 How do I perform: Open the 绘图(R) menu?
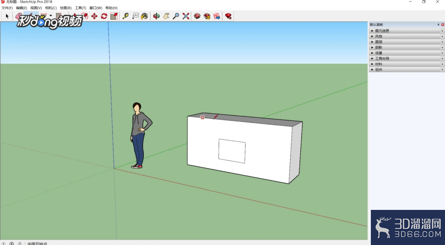(x=66, y=8)
